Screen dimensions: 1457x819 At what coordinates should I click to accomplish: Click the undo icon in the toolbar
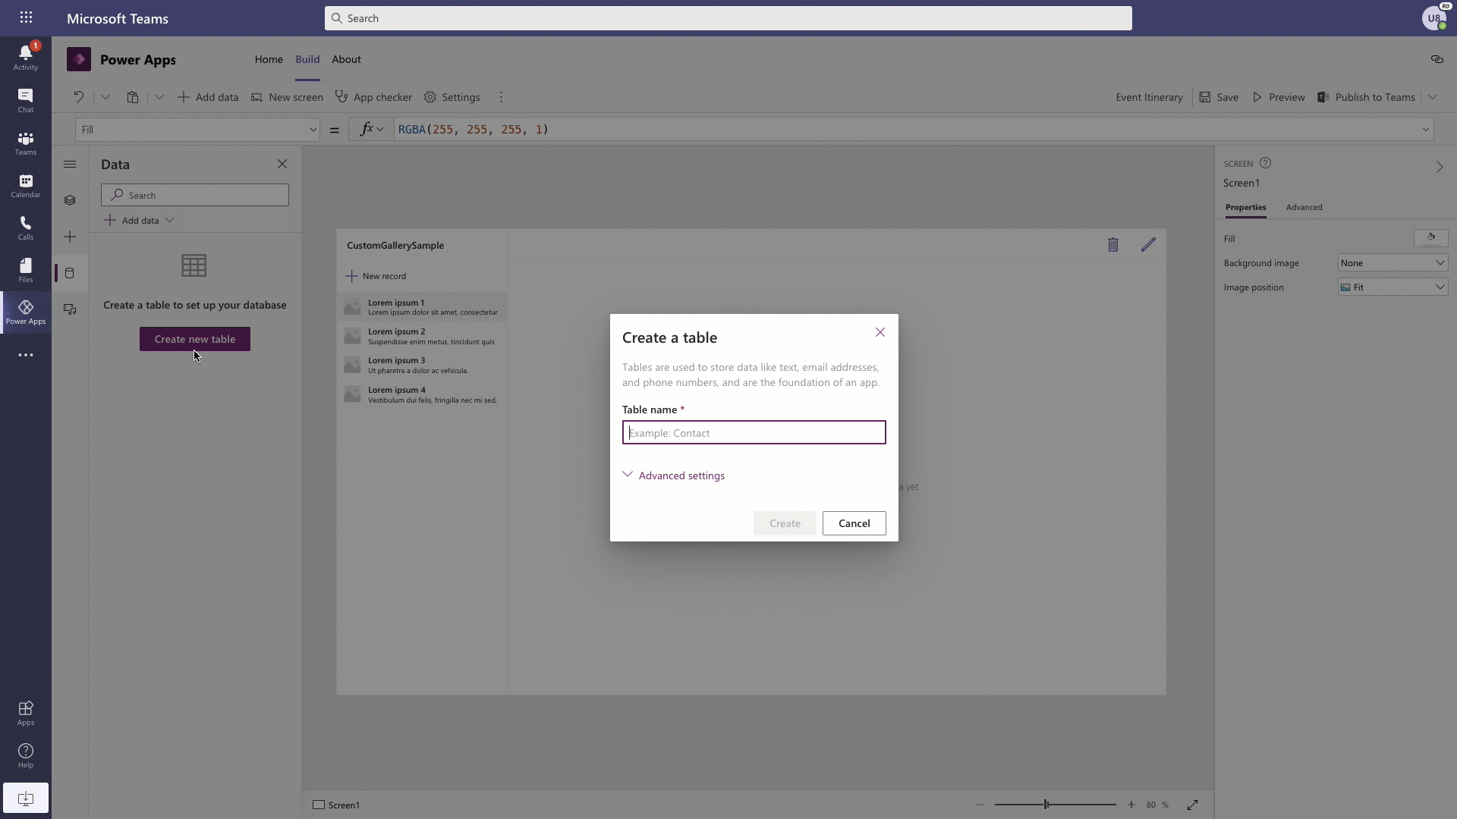point(78,97)
